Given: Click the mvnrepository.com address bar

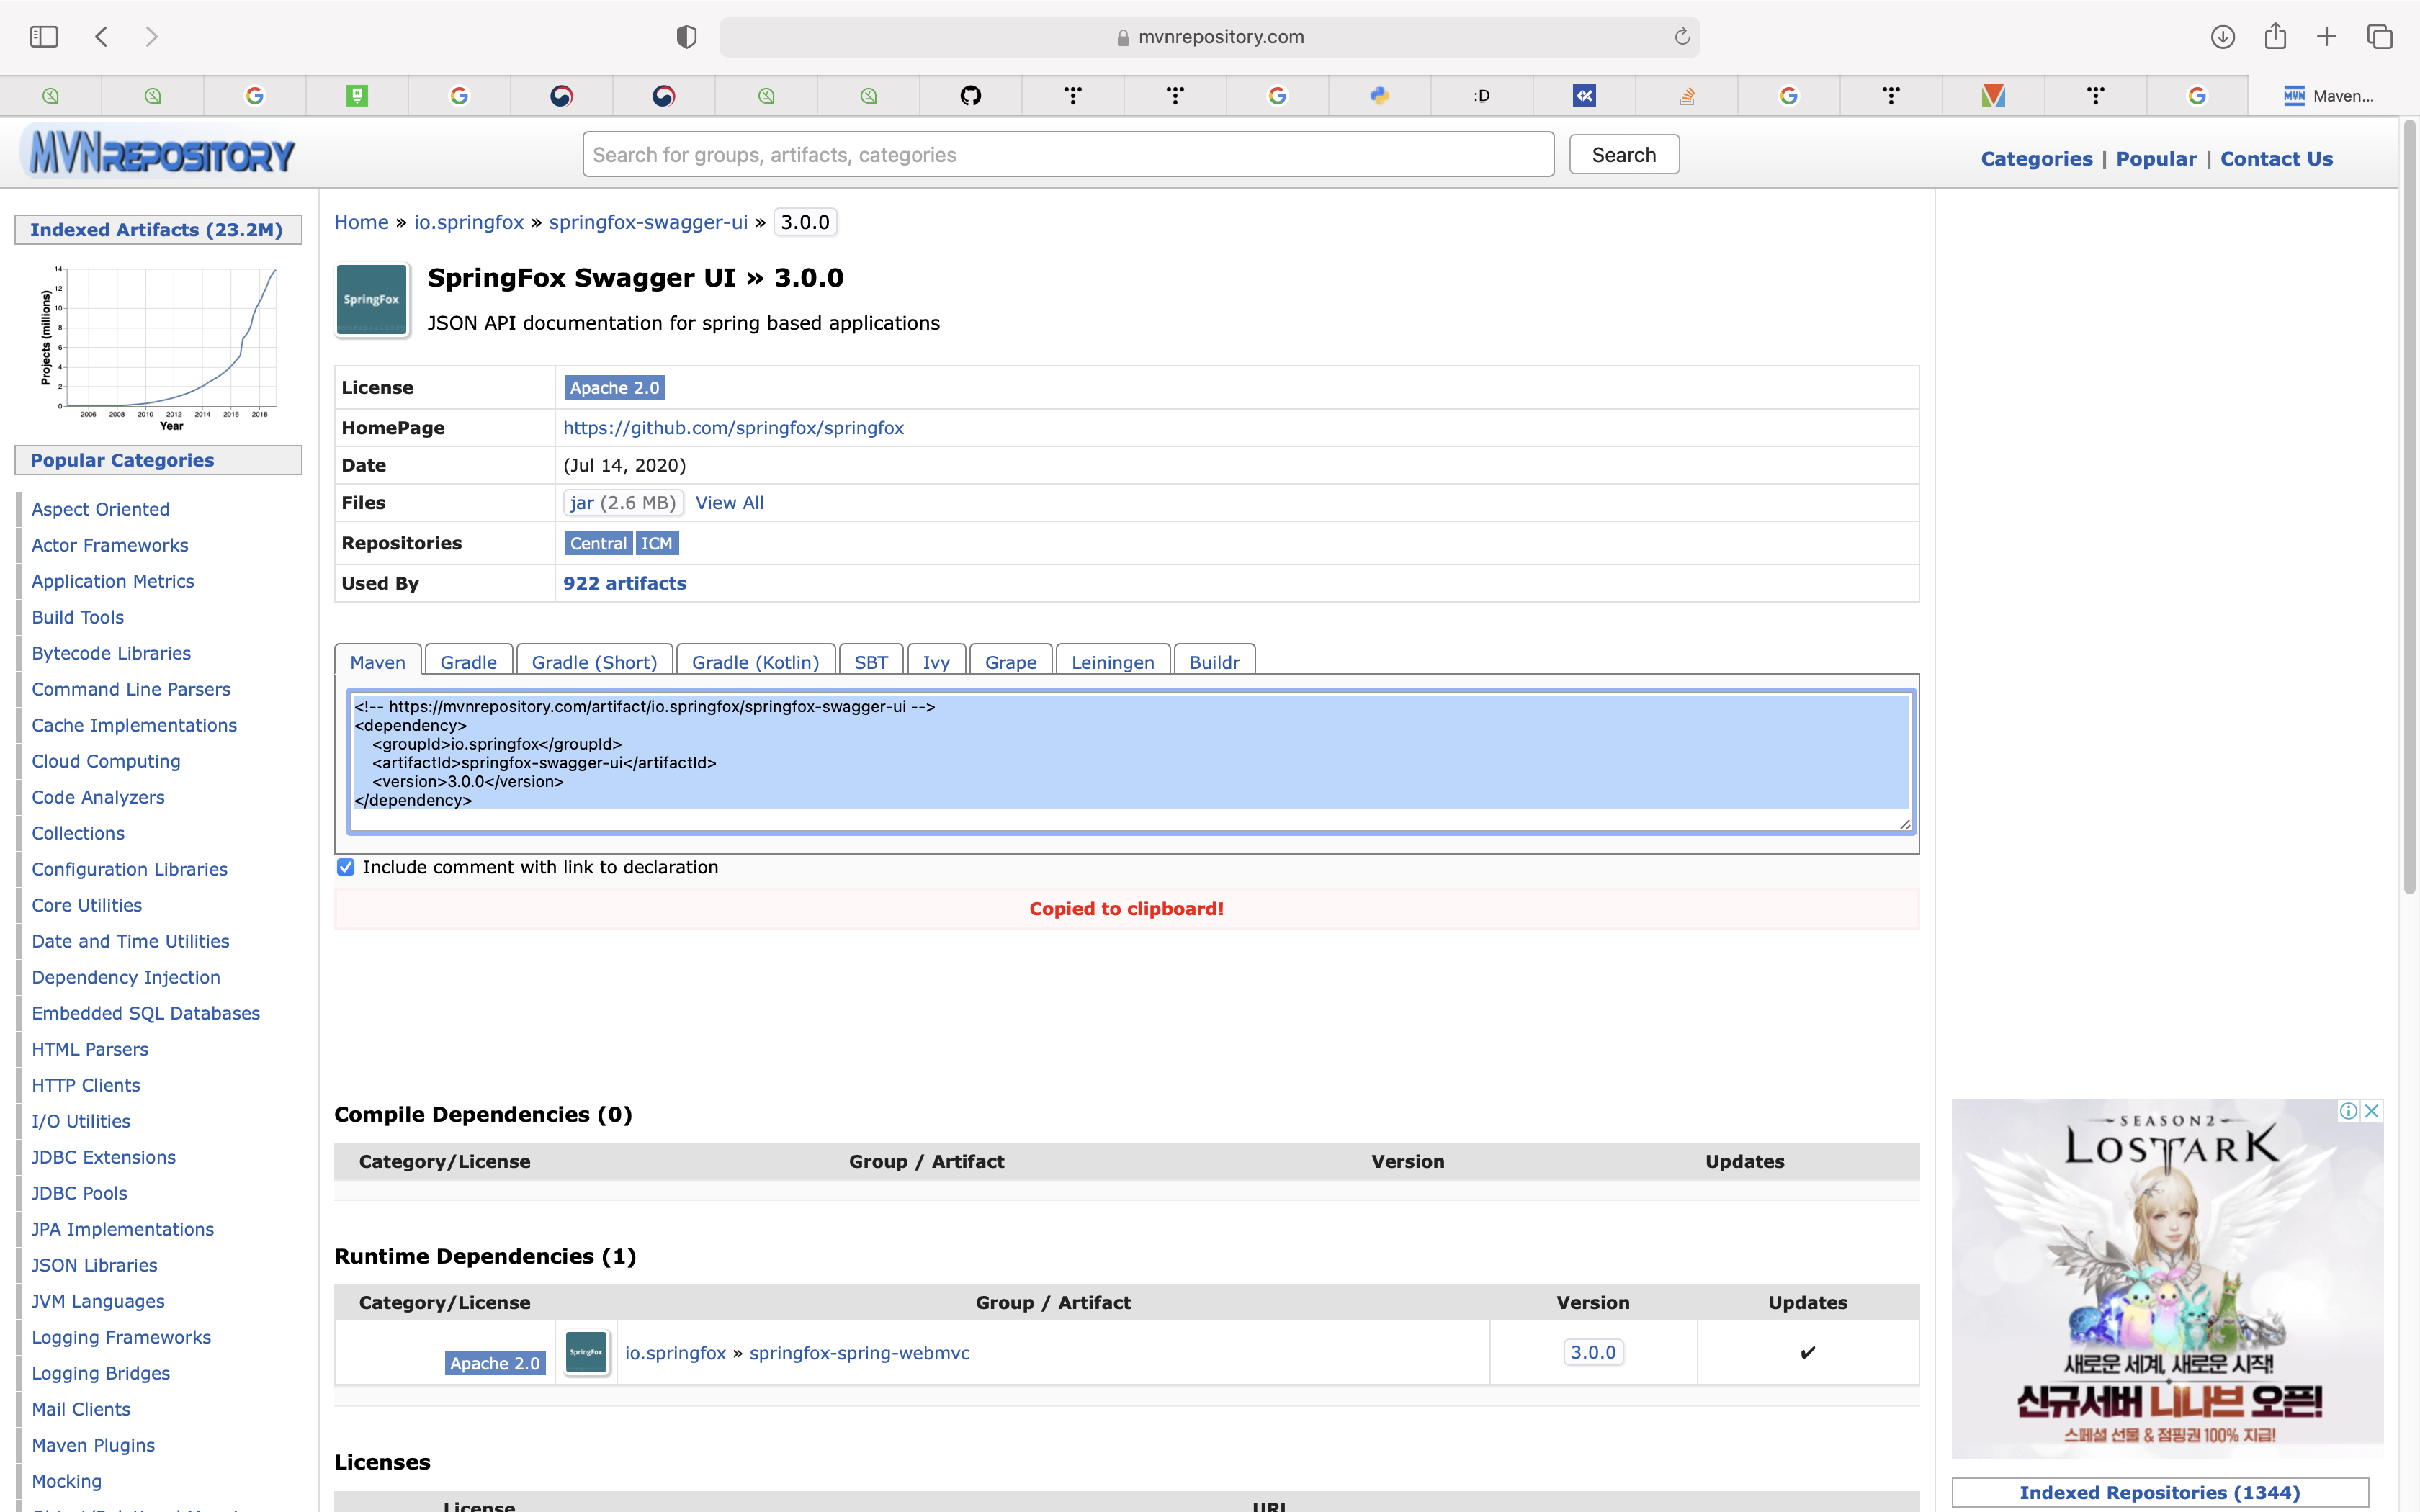Looking at the screenshot, I should click(x=1209, y=37).
